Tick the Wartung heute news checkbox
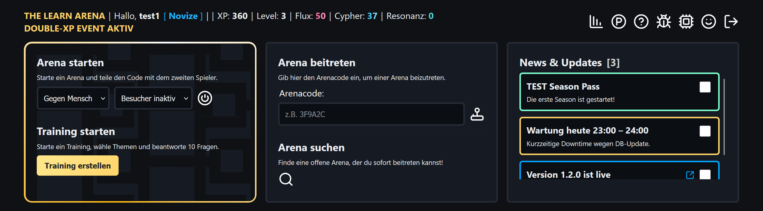 705,131
